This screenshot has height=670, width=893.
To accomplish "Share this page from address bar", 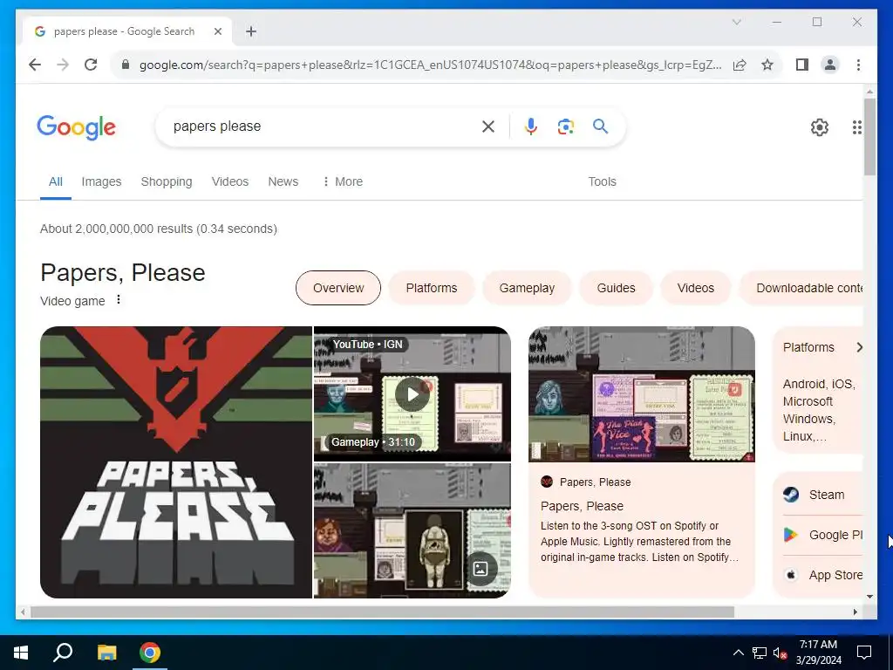I will 740,65.
